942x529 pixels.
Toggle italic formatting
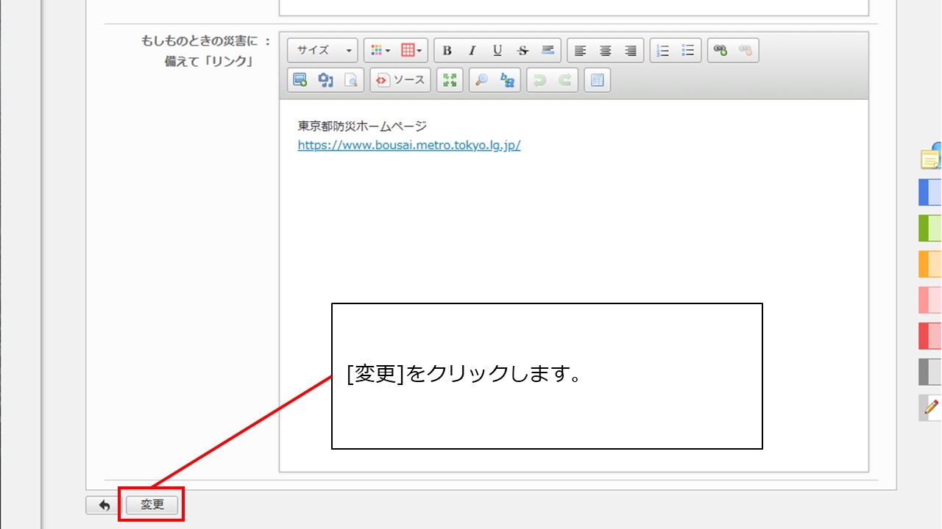472,51
